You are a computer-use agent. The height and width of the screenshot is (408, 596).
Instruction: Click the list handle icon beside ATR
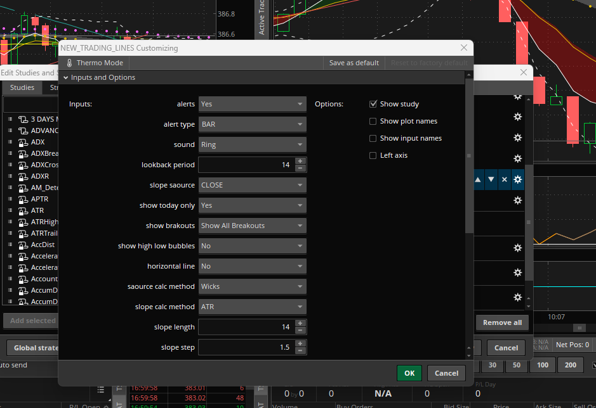click(11, 210)
